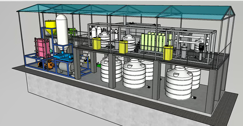243x126 pixels.
Task: Click the middle yellow control cabinet
Action: pyautogui.click(x=123, y=47)
